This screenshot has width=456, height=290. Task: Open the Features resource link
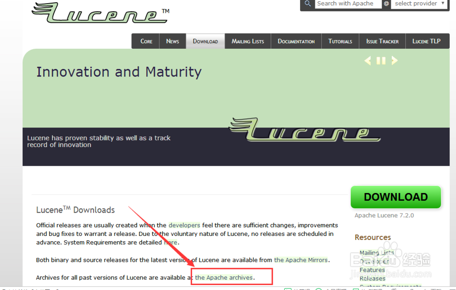tap(372, 270)
